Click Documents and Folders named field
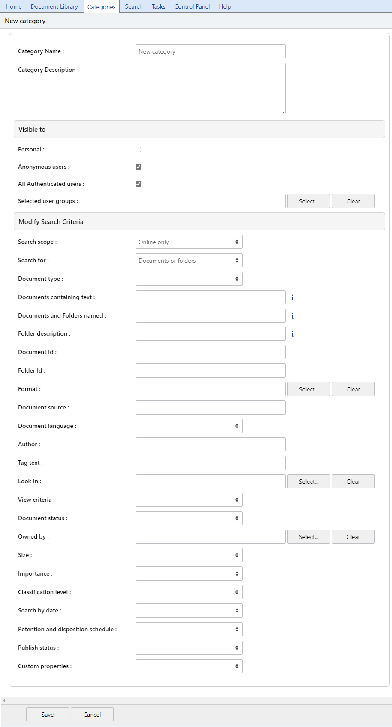Screen dimensions: 392x727 [x=211, y=316]
